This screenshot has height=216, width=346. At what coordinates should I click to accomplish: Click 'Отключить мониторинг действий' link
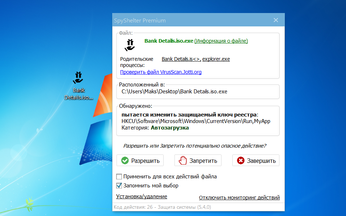[239, 198]
